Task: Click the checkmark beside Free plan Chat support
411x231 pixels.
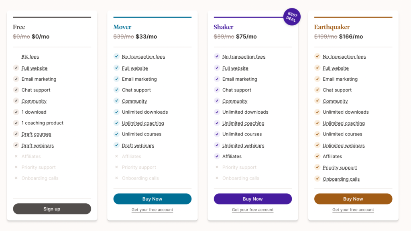Action: point(16,90)
